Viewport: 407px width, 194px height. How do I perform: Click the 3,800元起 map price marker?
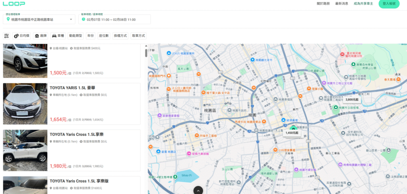coord(353,100)
